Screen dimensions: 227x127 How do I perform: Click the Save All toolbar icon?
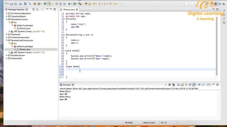tap(16, 4)
